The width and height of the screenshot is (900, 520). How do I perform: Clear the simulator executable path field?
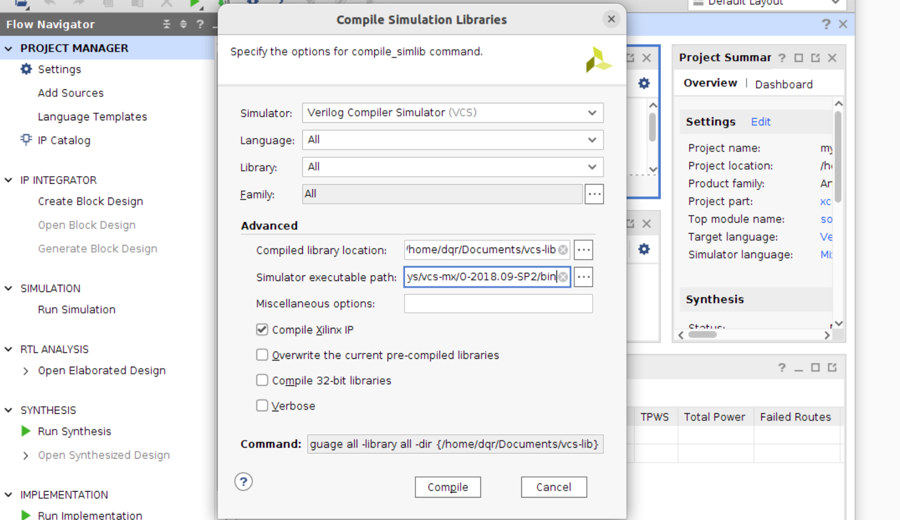pyautogui.click(x=563, y=277)
